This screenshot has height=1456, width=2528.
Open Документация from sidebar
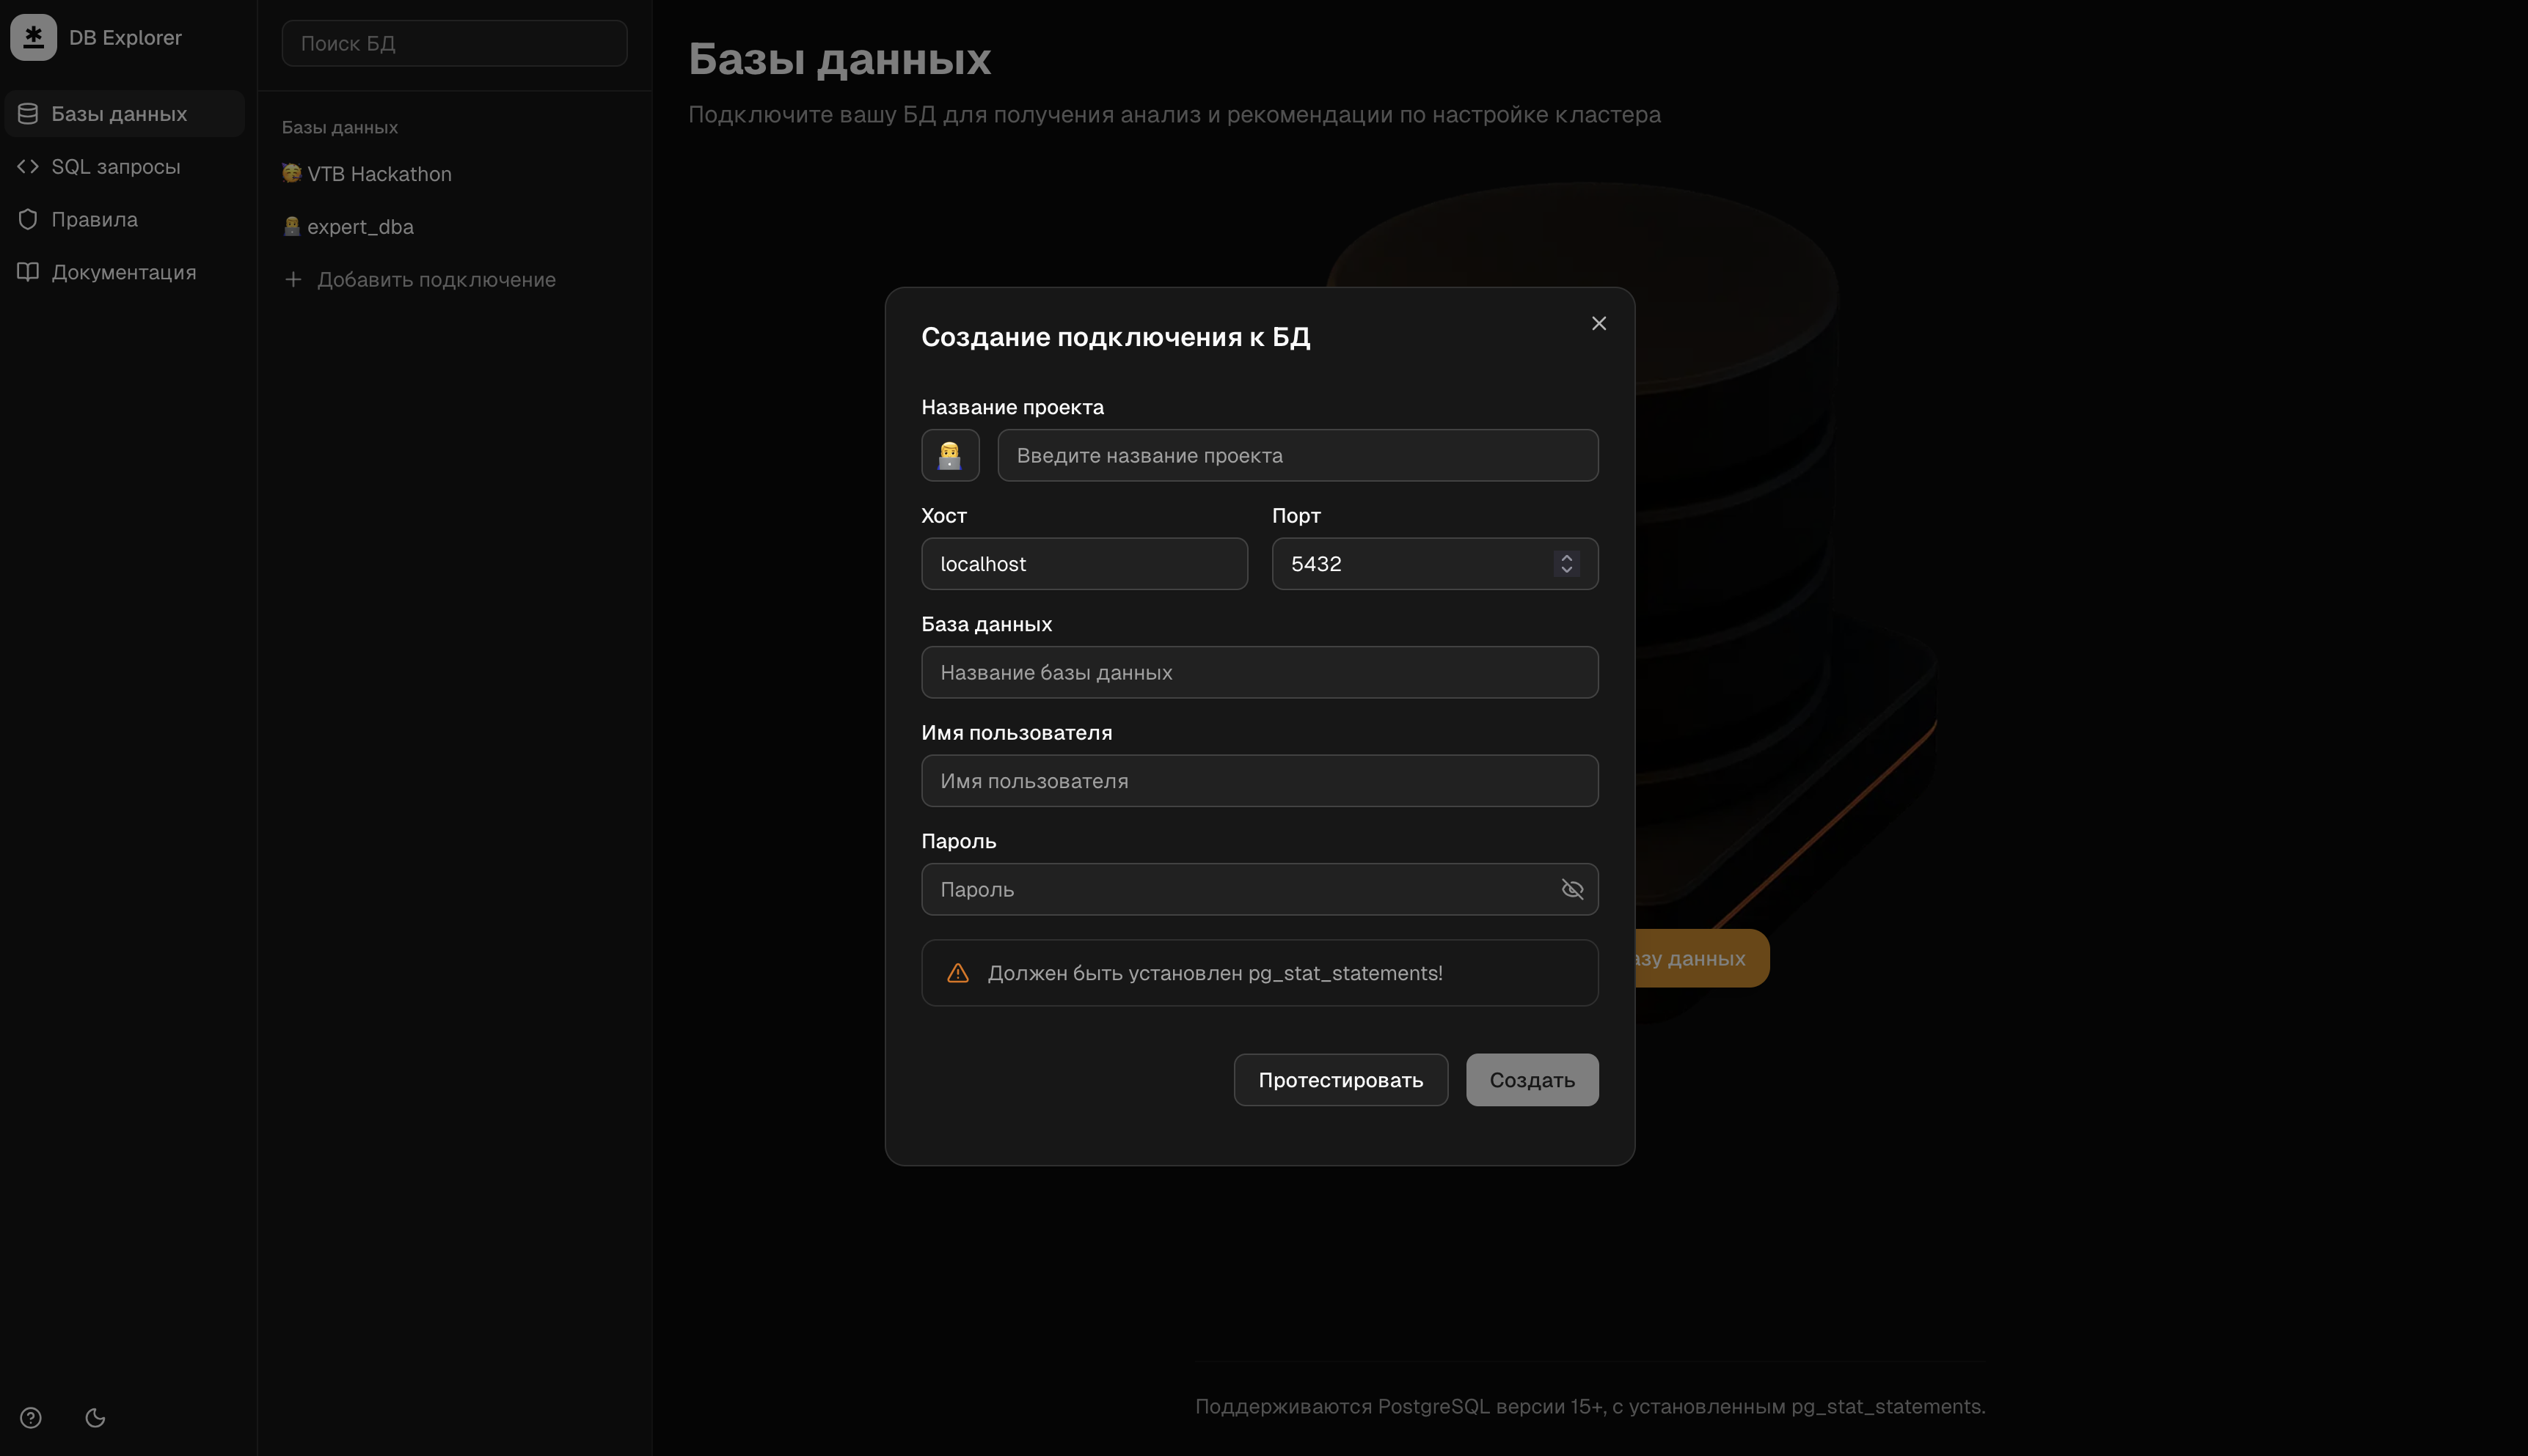click(x=123, y=272)
